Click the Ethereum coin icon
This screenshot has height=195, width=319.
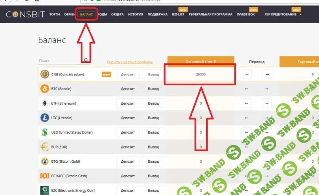[x=44, y=103]
